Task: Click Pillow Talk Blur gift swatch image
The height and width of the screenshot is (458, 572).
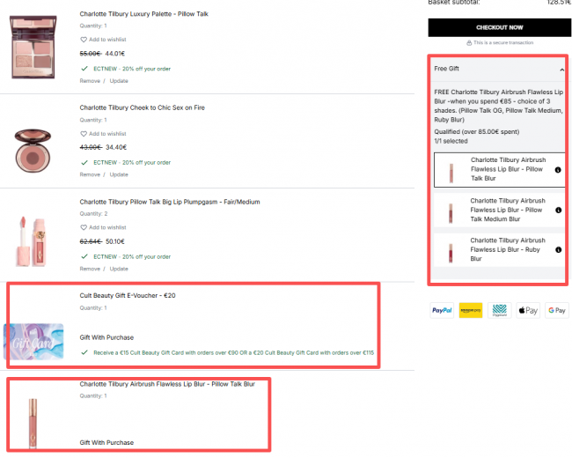Action: 451,174
